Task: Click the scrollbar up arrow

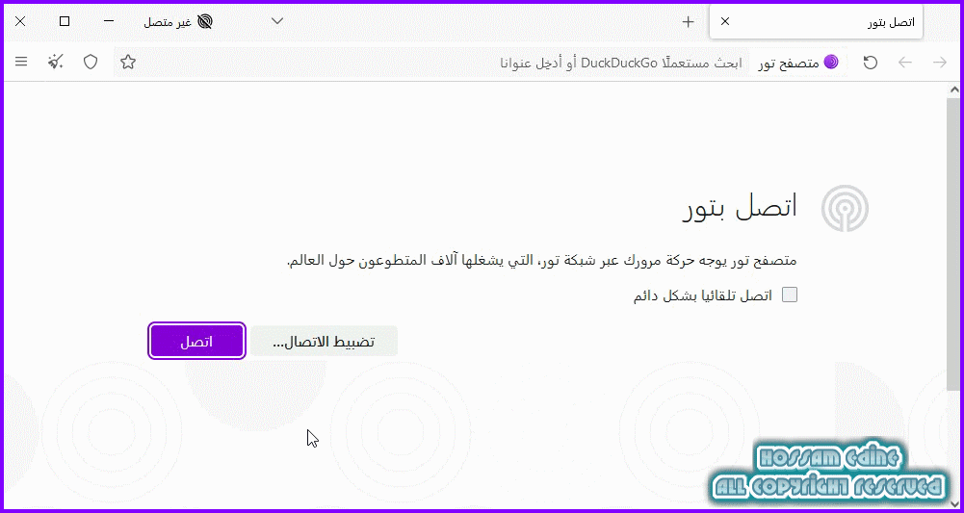Action: point(953,90)
